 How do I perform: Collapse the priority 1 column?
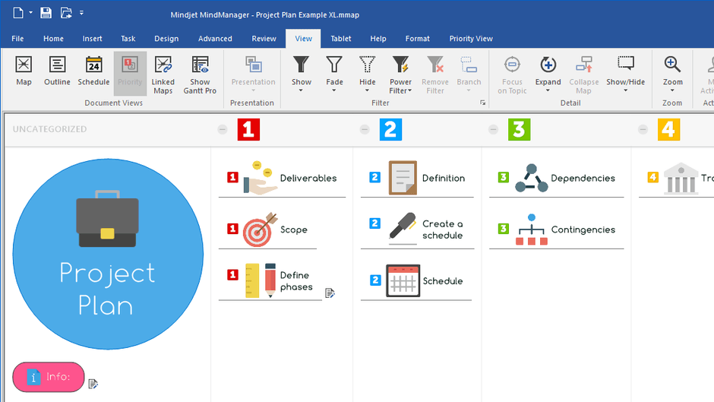(223, 130)
